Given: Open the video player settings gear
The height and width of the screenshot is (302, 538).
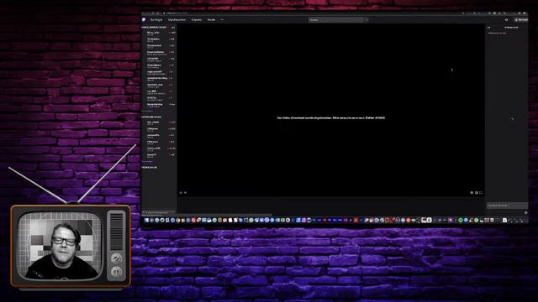Looking at the screenshot, I should click(x=472, y=193).
